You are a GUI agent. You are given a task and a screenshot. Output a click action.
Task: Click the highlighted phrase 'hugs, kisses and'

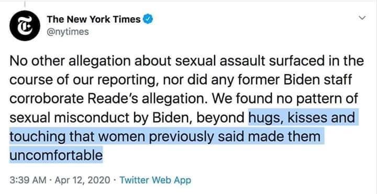coord(302,118)
